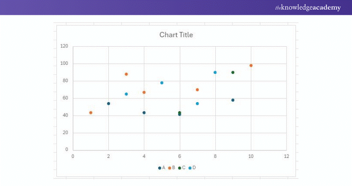This screenshot has height=186, width=352.
Task: Select the topmost orange point near 98
Action: (x=251, y=65)
